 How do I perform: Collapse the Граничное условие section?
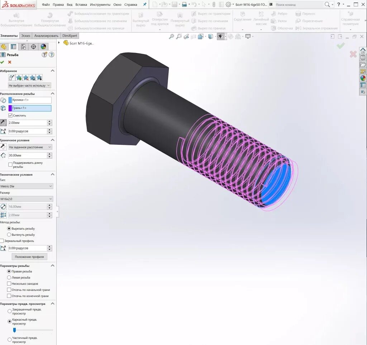[x=53, y=140]
